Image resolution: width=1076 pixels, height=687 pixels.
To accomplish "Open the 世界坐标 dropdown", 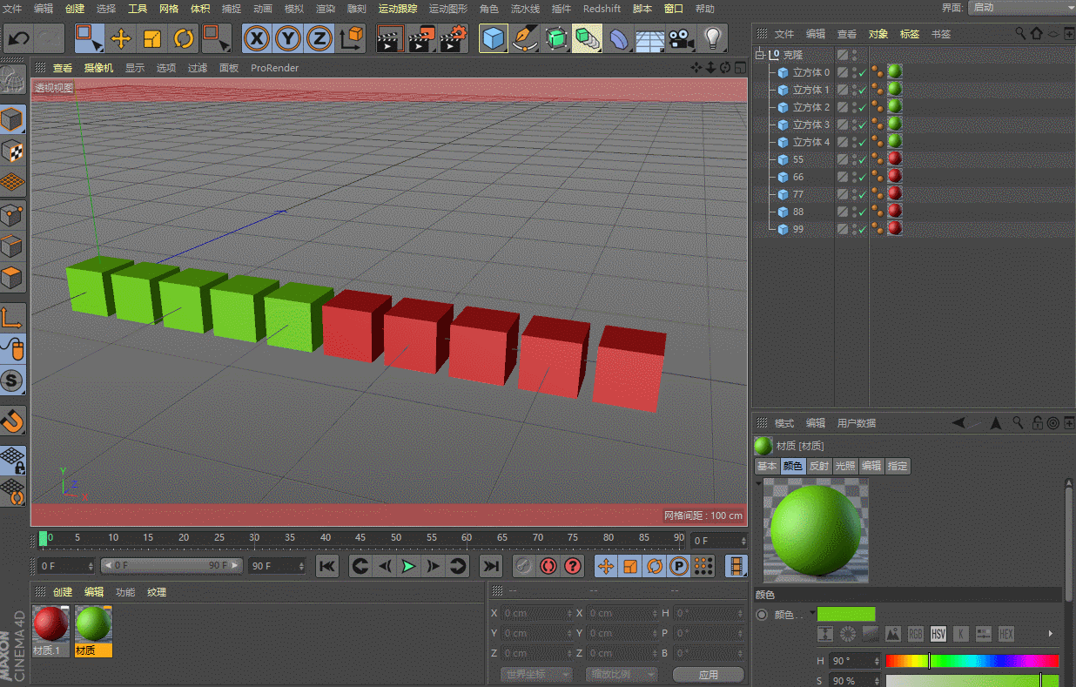I will (x=536, y=675).
